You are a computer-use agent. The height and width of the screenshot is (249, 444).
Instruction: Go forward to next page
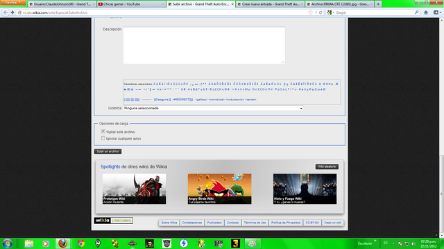(12, 12)
